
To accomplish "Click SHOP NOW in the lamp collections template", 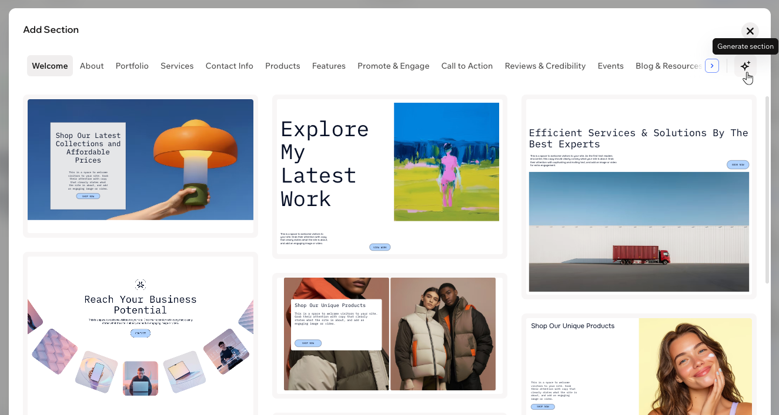I will tap(87, 195).
